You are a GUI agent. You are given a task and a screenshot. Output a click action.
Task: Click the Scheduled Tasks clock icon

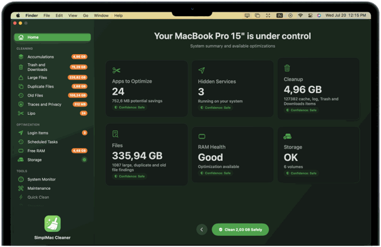click(21, 142)
